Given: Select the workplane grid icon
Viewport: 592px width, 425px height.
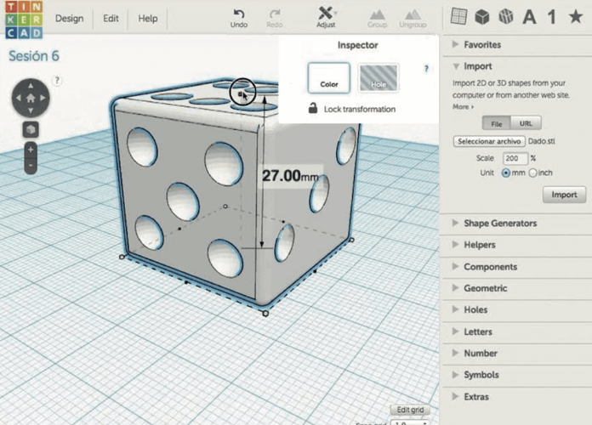Looking at the screenshot, I should 458,17.
